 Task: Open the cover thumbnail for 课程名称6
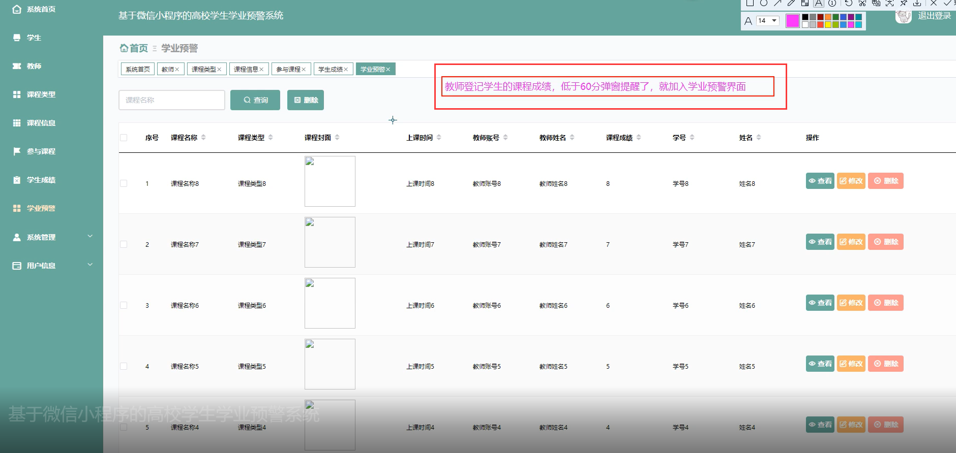click(330, 303)
